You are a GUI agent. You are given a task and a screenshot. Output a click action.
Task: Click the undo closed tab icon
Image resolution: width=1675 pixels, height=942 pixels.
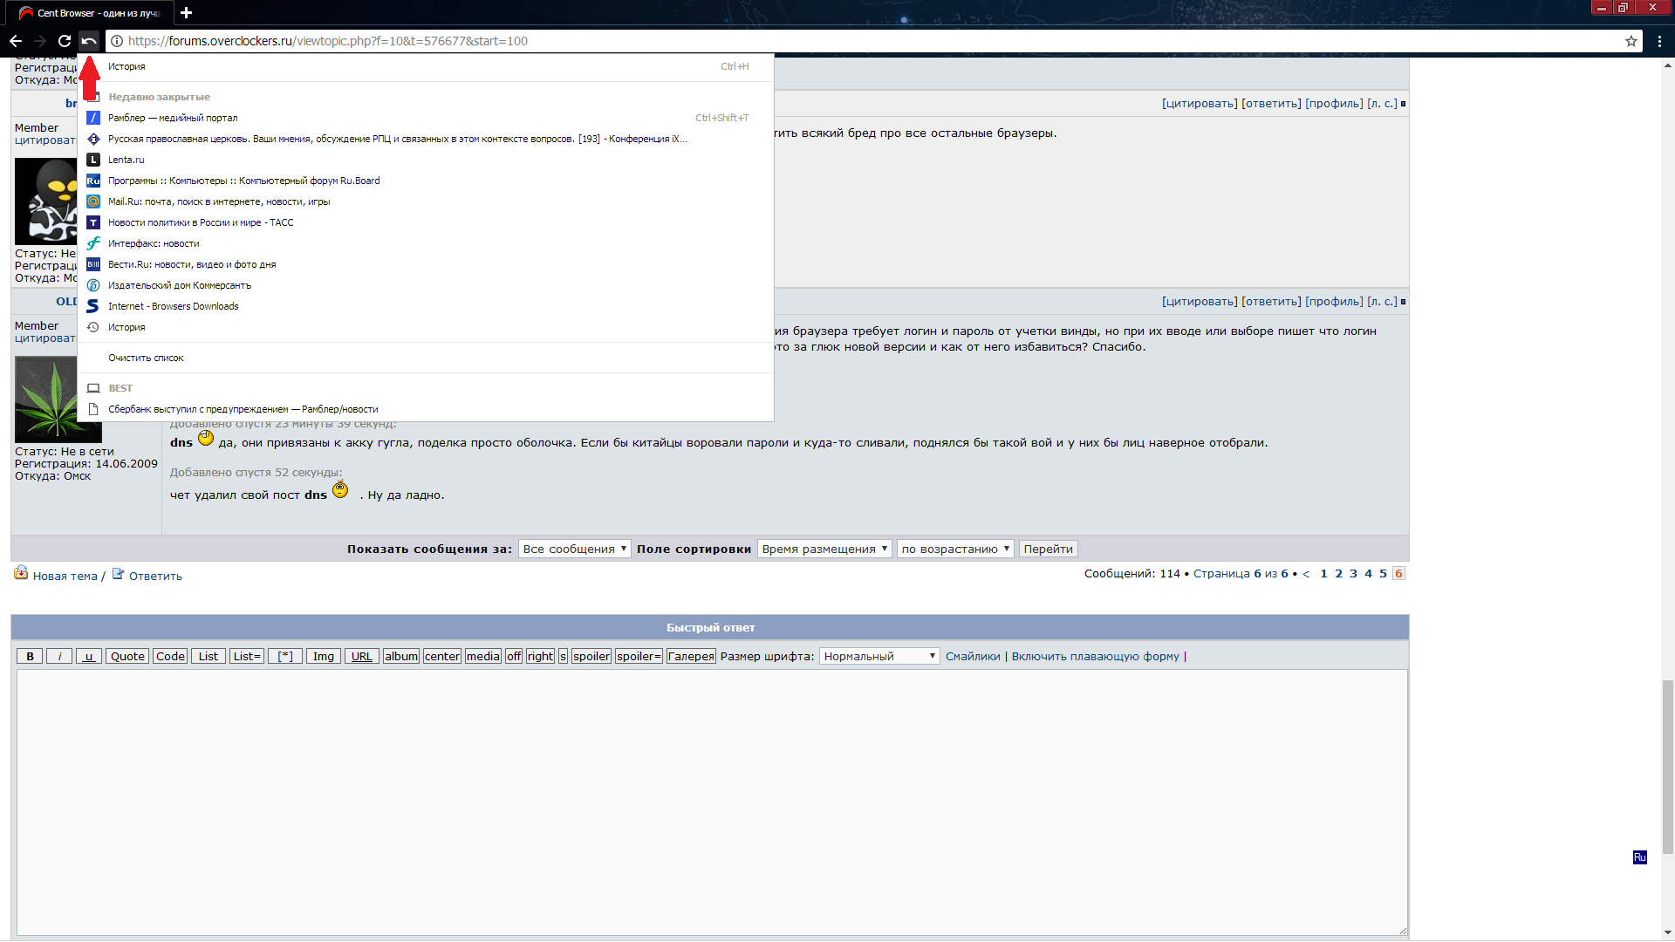point(88,41)
